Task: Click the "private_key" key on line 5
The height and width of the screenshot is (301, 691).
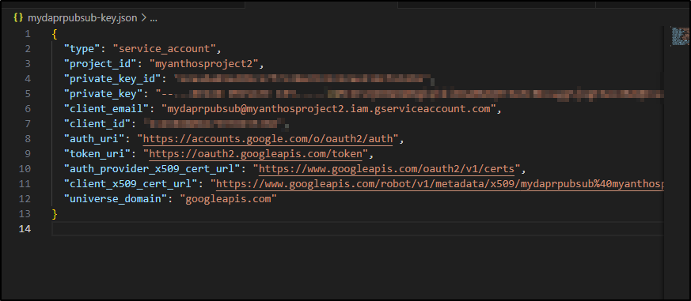Action: click(x=104, y=94)
